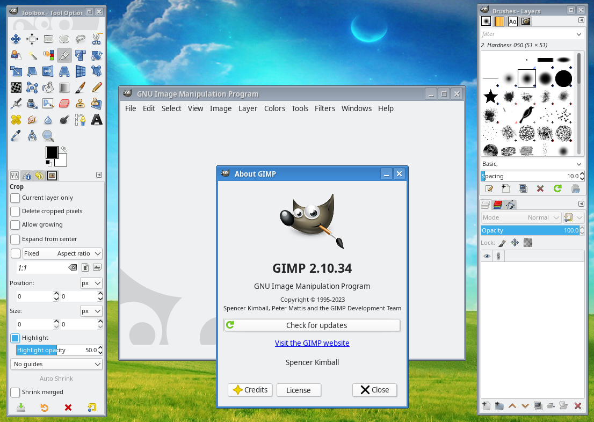
Task: Enable Shrink merged checkbox
Action: tap(15, 392)
